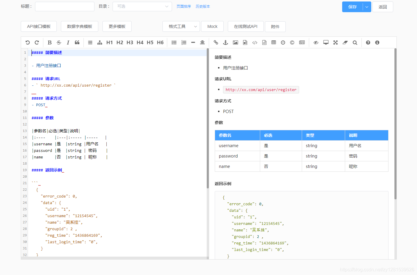Insert an ordered numbered list
Image resolution: width=417 pixels, height=275 pixels.
[x=184, y=42]
